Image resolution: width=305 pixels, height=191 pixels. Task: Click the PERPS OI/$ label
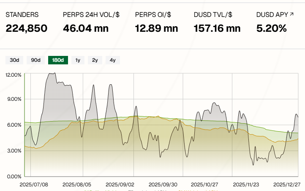pos(153,15)
